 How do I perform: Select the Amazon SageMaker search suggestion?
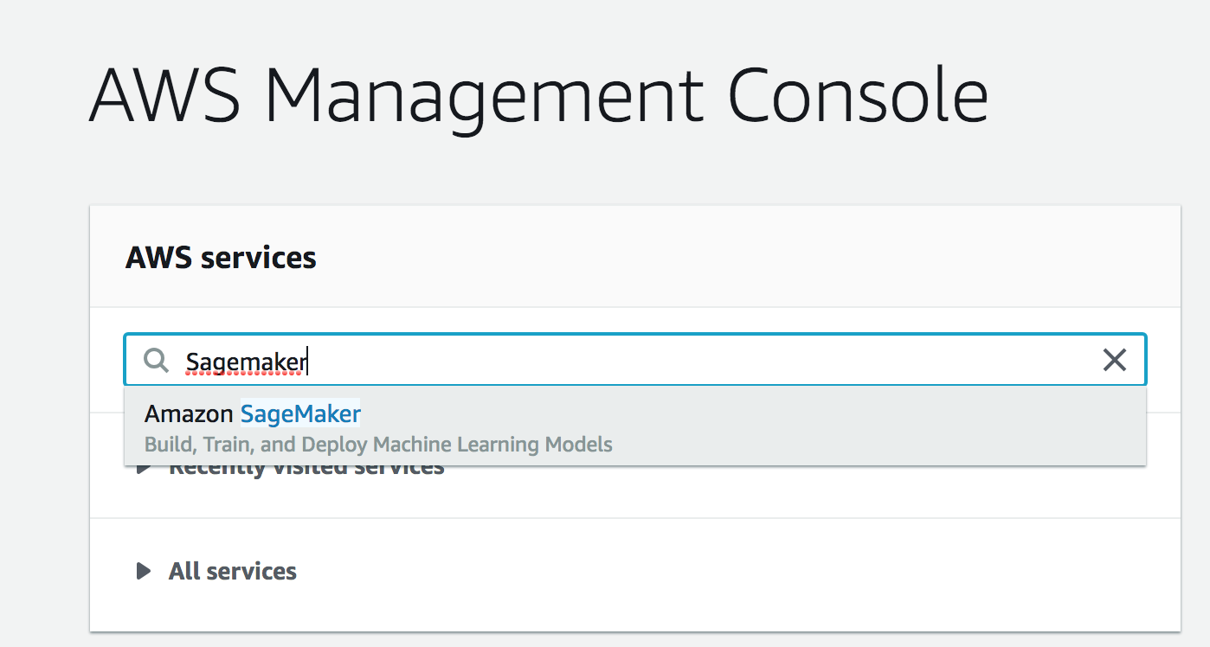(x=634, y=427)
